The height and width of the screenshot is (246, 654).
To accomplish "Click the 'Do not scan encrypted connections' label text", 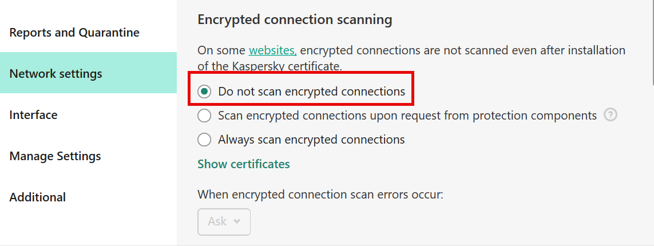I will (x=312, y=92).
